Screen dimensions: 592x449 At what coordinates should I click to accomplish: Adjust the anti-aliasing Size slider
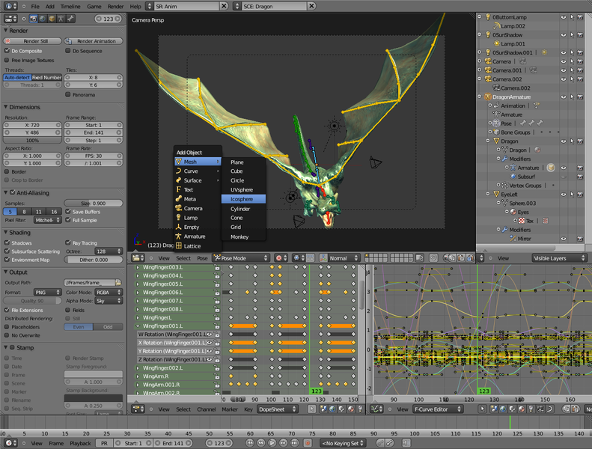coord(94,203)
